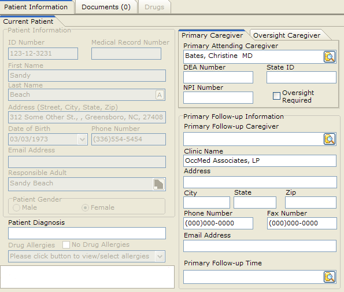
Task: Expand the Date of Birth dropdown
Action: click(x=83, y=140)
